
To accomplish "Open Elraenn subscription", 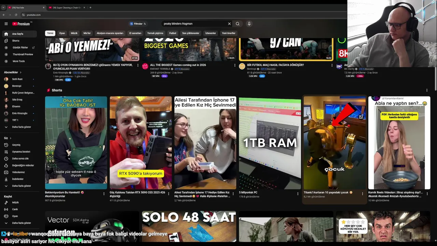I will 19,106.
